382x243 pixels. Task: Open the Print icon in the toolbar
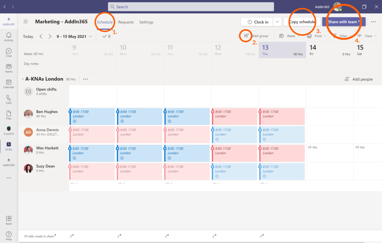[x=309, y=36]
